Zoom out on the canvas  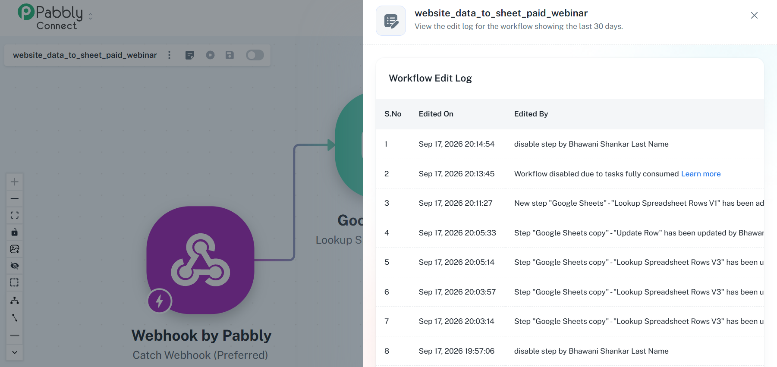(15, 198)
